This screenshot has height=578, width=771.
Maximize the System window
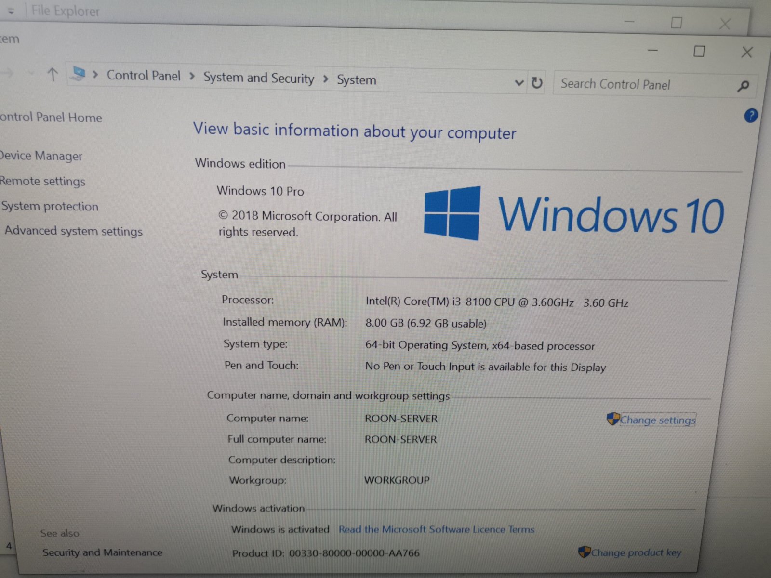tap(699, 51)
